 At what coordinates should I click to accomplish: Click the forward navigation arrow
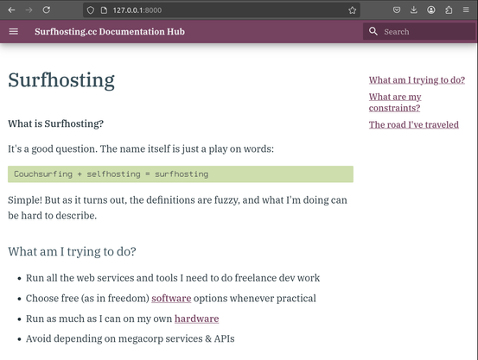coord(29,10)
